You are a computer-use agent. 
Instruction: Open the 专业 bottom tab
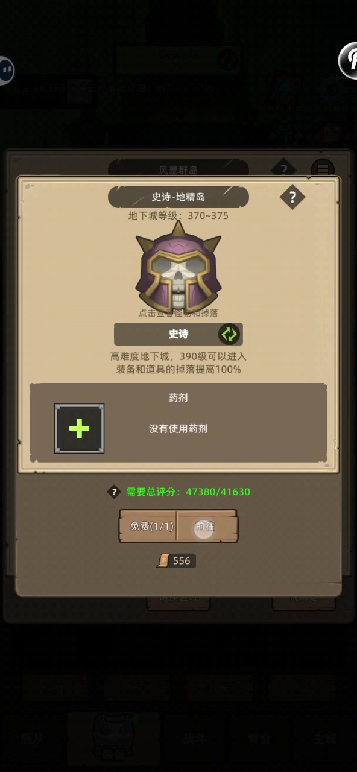260,739
